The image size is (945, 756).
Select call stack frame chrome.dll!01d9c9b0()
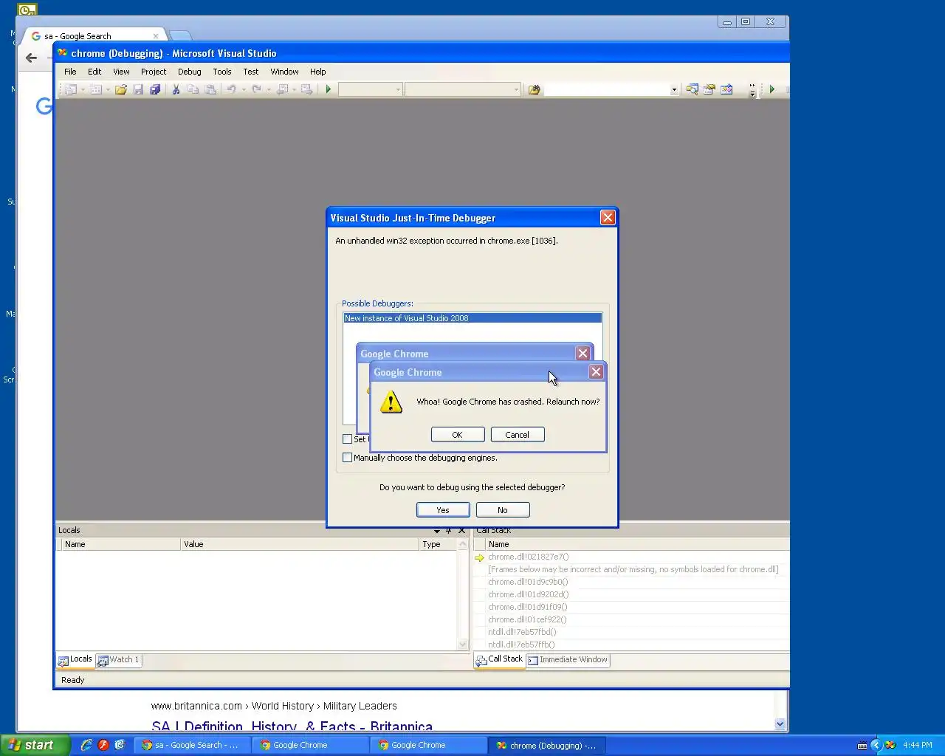coord(528,582)
